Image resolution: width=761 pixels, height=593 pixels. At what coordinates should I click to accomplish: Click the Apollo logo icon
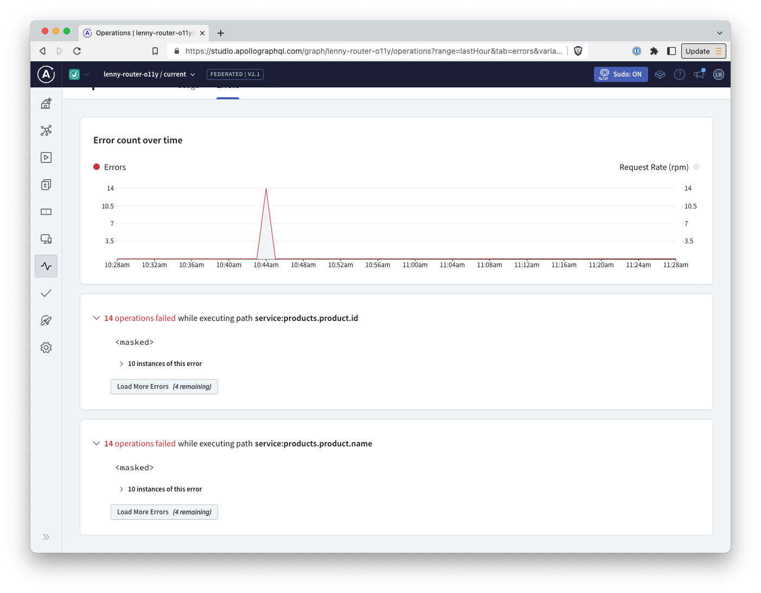pyautogui.click(x=46, y=74)
